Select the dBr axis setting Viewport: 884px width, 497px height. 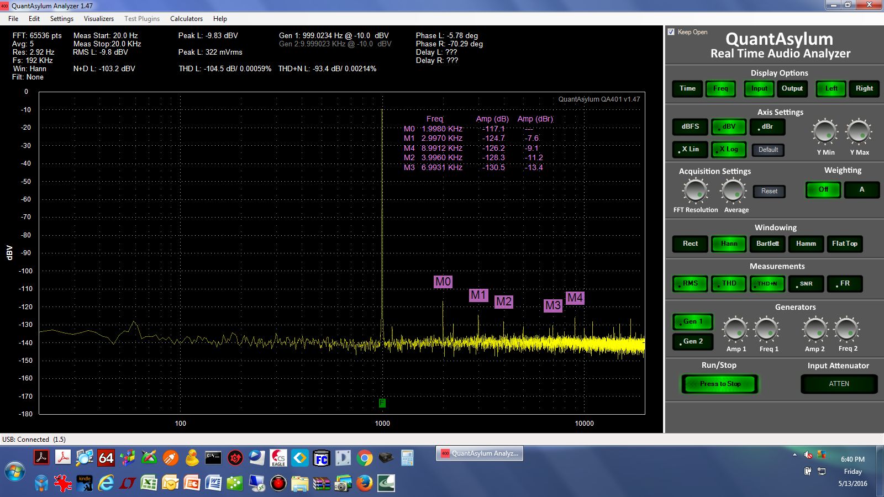(x=767, y=126)
